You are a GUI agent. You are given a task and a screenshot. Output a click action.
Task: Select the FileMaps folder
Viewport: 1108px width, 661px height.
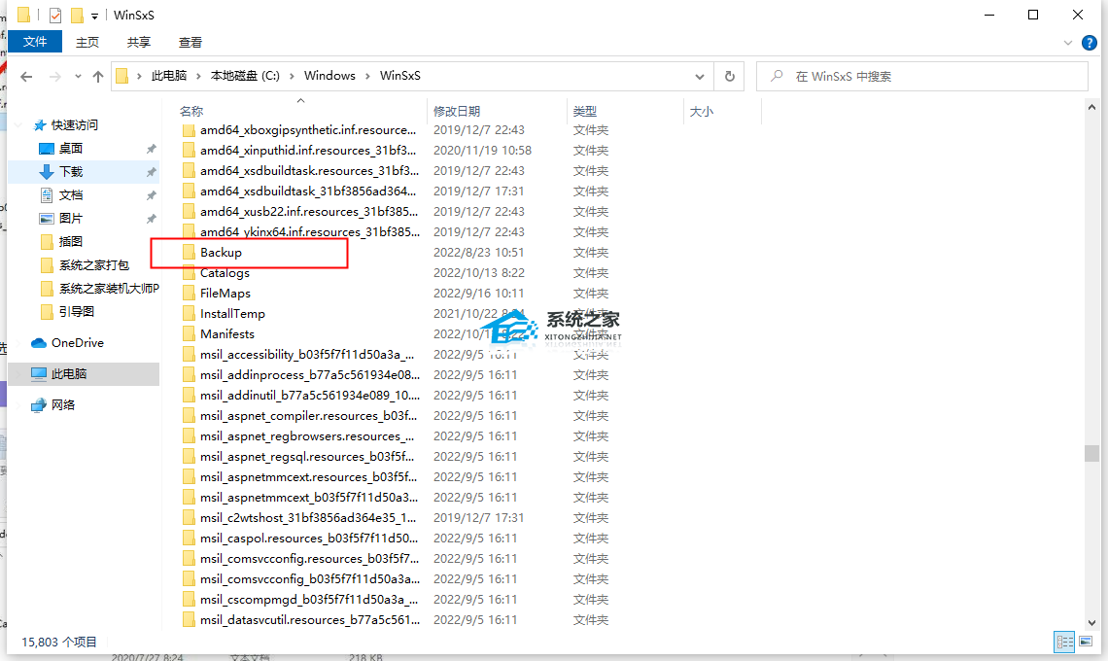225,294
